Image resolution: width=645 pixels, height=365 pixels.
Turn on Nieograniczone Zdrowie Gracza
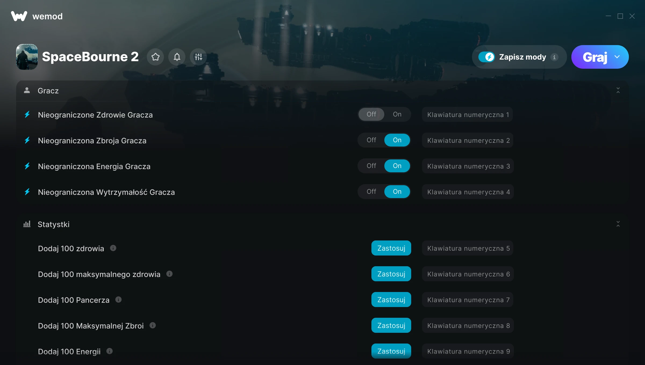tap(397, 114)
